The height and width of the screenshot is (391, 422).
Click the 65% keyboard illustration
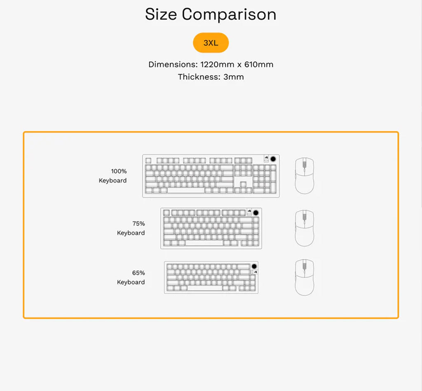pos(211,277)
